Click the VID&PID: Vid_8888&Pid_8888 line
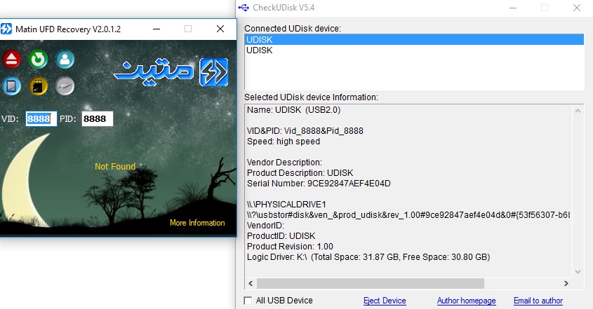The image size is (593, 309). [x=305, y=131]
